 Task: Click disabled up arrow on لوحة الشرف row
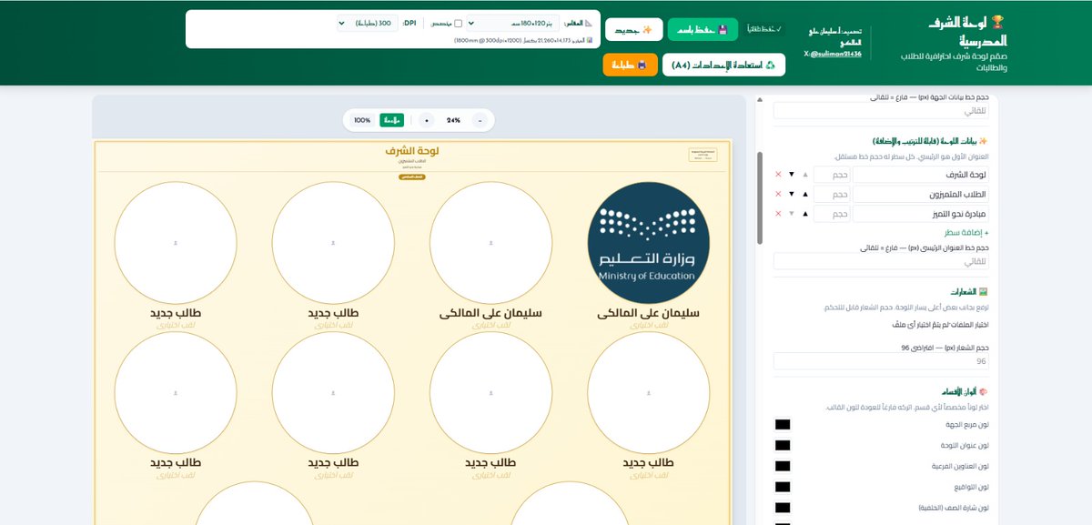(805, 174)
